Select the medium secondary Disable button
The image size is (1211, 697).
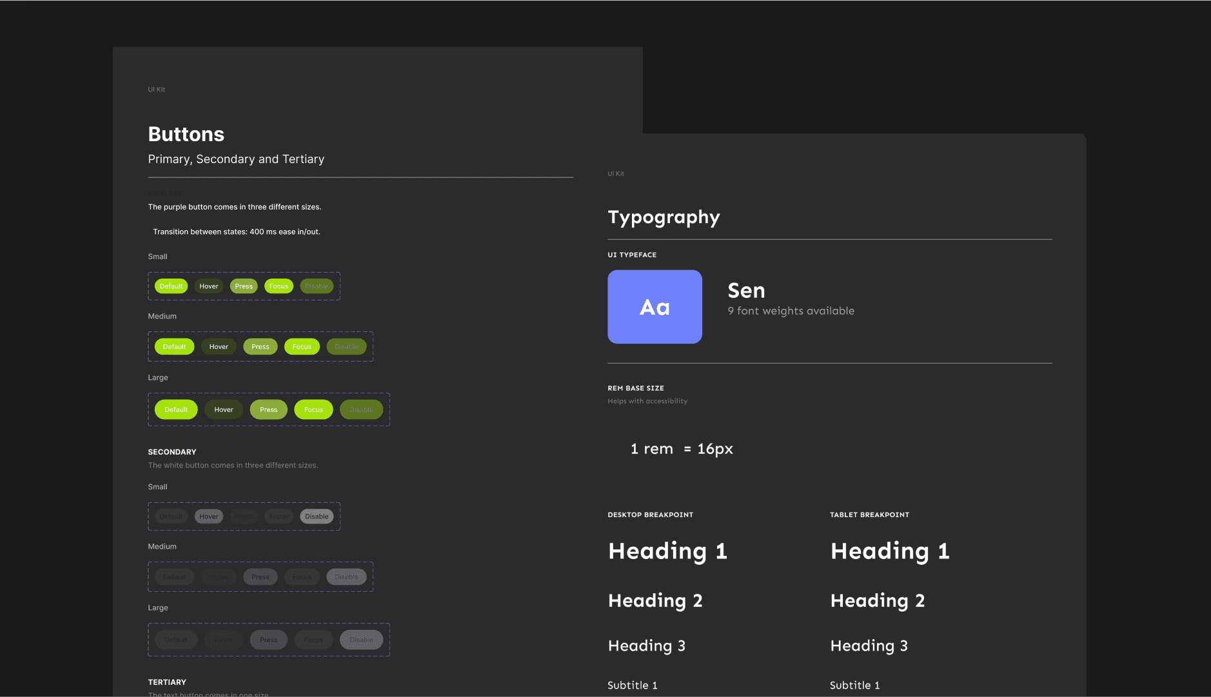coord(346,577)
